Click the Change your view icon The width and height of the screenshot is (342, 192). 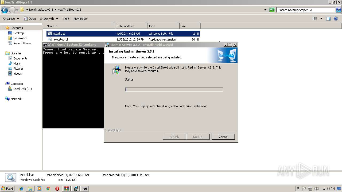(x=315, y=19)
